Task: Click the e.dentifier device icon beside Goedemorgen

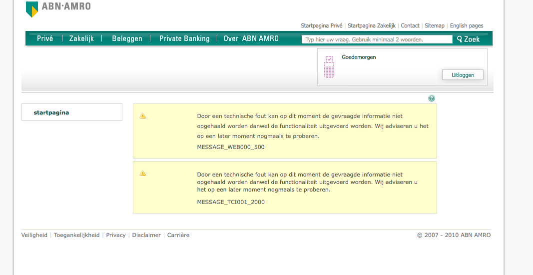Action: tap(329, 67)
